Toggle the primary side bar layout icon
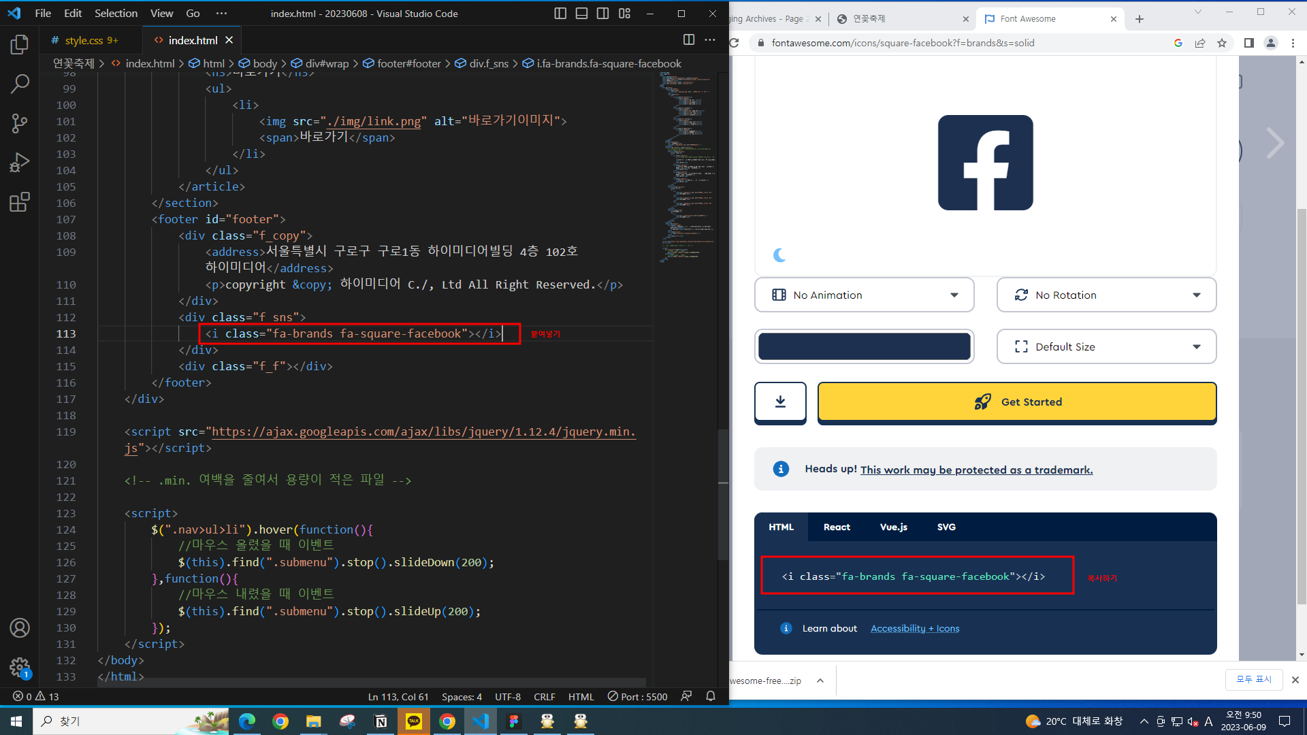Viewport: 1307px width, 735px height. (x=560, y=14)
